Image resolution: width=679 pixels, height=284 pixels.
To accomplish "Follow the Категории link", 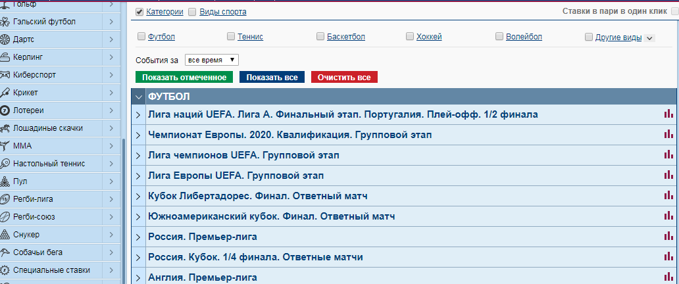I will (164, 12).
